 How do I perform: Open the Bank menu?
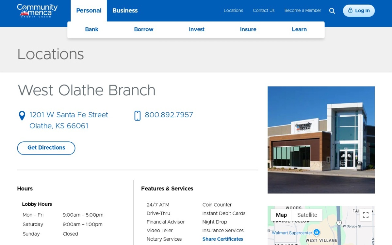tap(92, 29)
